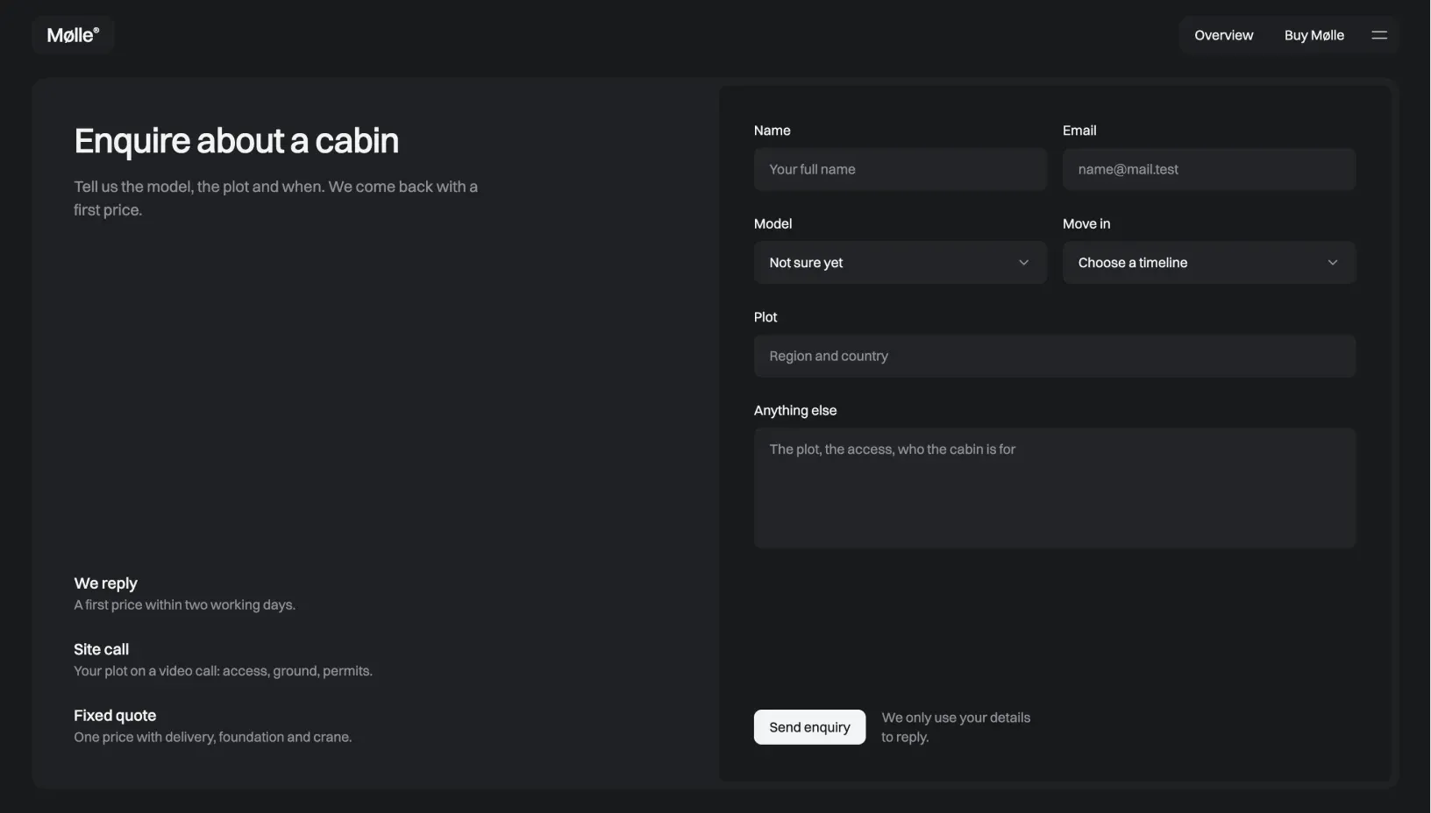
Task: Open the 'Choose a timeline' dropdown
Action: pos(1209,263)
